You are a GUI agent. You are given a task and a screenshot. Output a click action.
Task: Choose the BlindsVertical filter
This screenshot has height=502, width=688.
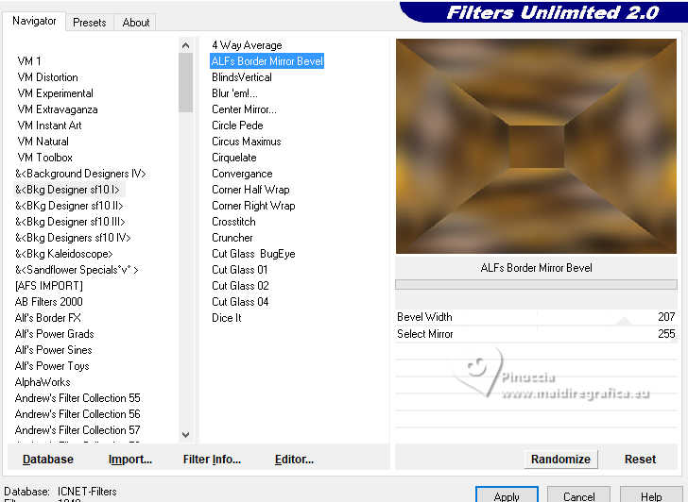point(242,77)
